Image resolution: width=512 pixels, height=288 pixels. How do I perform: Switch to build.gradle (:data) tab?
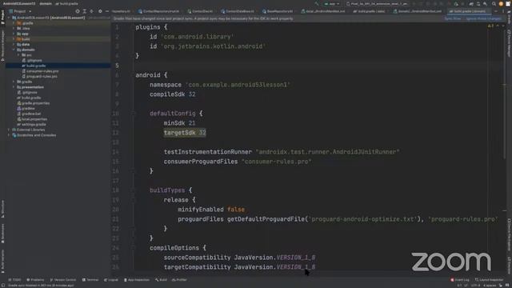[x=369, y=11]
